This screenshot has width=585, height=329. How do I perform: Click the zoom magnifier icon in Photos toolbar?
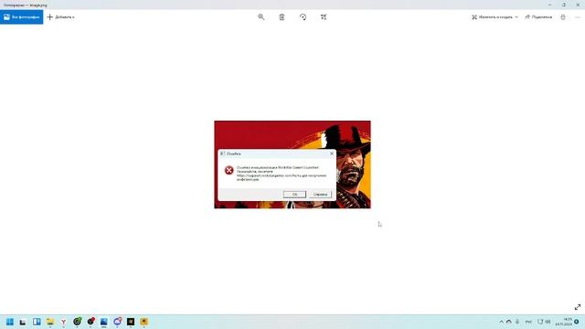(261, 17)
